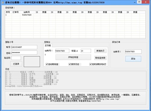Click the captcha image box beside 验证码

pyautogui.click(x=32, y=62)
